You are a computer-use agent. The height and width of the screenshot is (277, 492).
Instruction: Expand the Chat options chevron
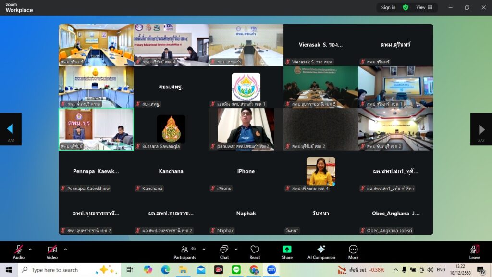tap(236, 249)
